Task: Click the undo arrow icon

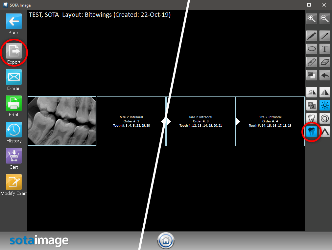Action: [x=325, y=75]
